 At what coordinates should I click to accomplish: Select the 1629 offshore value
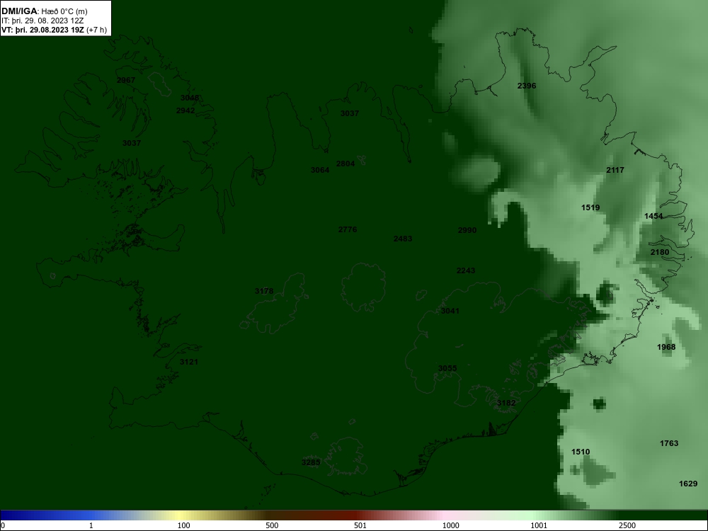click(689, 484)
